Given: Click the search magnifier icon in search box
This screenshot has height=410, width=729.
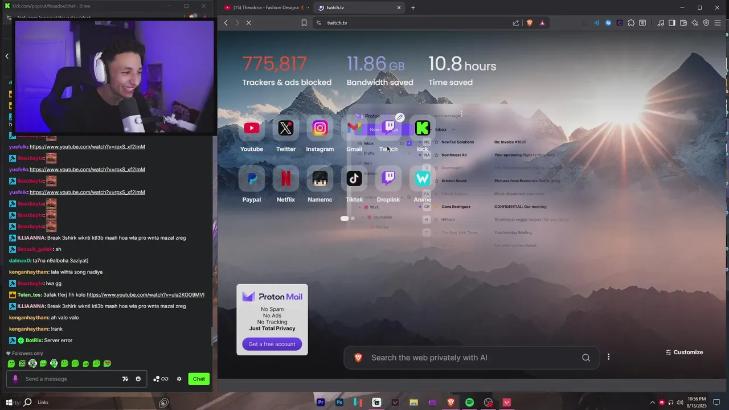Looking at the screenshot, I should [586, 358].
